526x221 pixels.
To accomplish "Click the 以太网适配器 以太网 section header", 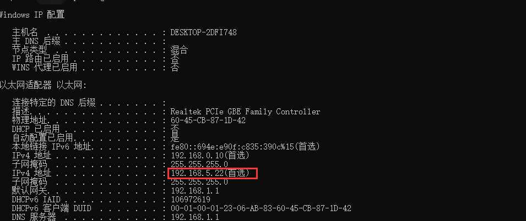I will 43,85.
